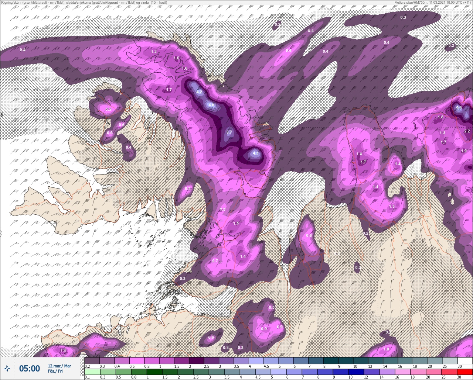Pick the bright pink 0.5 swatch in upper legend
The height and width of the screenshot is (380, 473).
tap(137, 360)
